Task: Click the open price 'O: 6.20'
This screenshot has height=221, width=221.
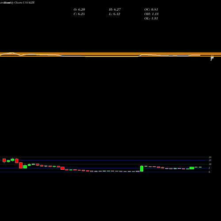Action: pyautogui.click(x=79, y=10)
